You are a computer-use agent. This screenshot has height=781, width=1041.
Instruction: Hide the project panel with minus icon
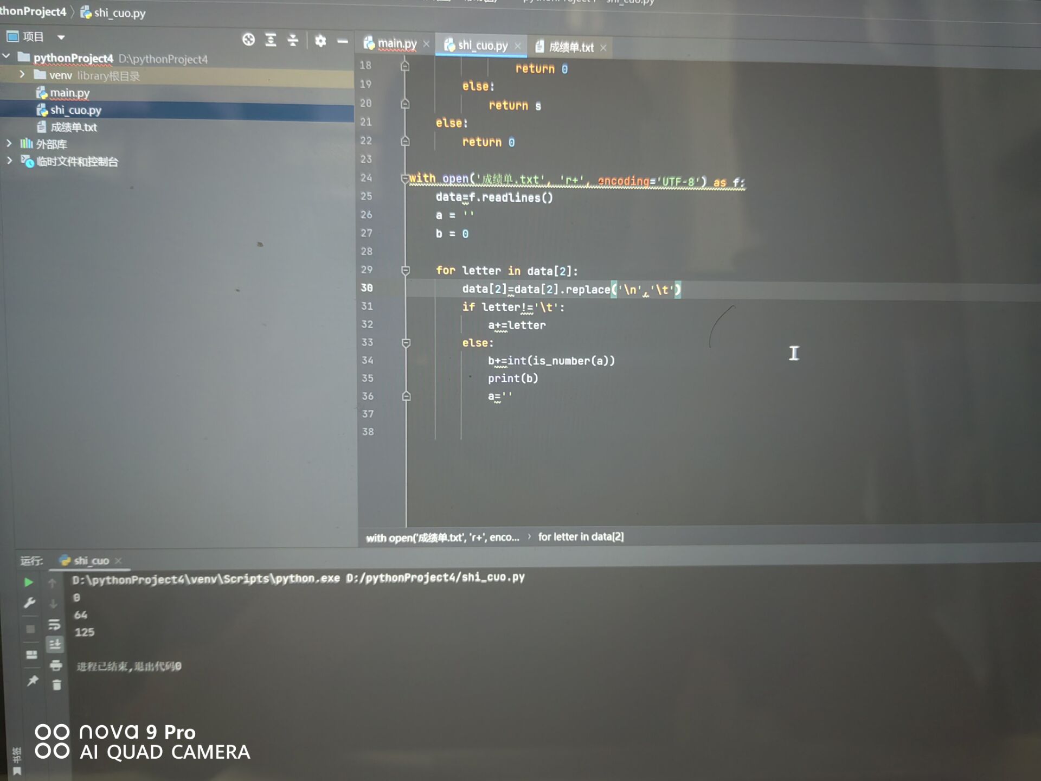click(x=342, y=41)
